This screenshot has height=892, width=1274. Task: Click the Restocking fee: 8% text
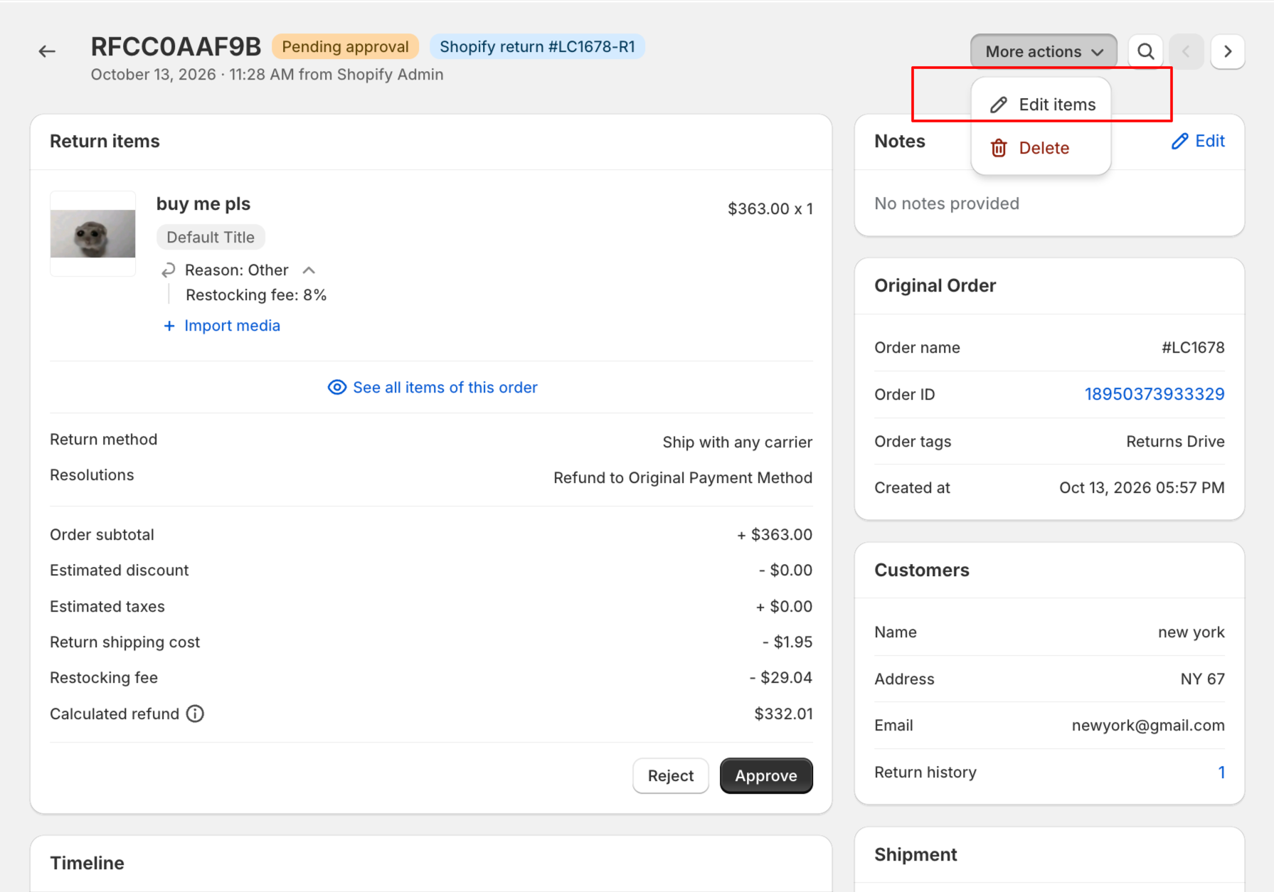click(256, 295)
